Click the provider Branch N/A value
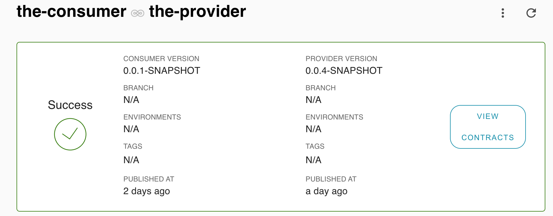This screenshot has height=216, width=553. (x=313, y=100)
